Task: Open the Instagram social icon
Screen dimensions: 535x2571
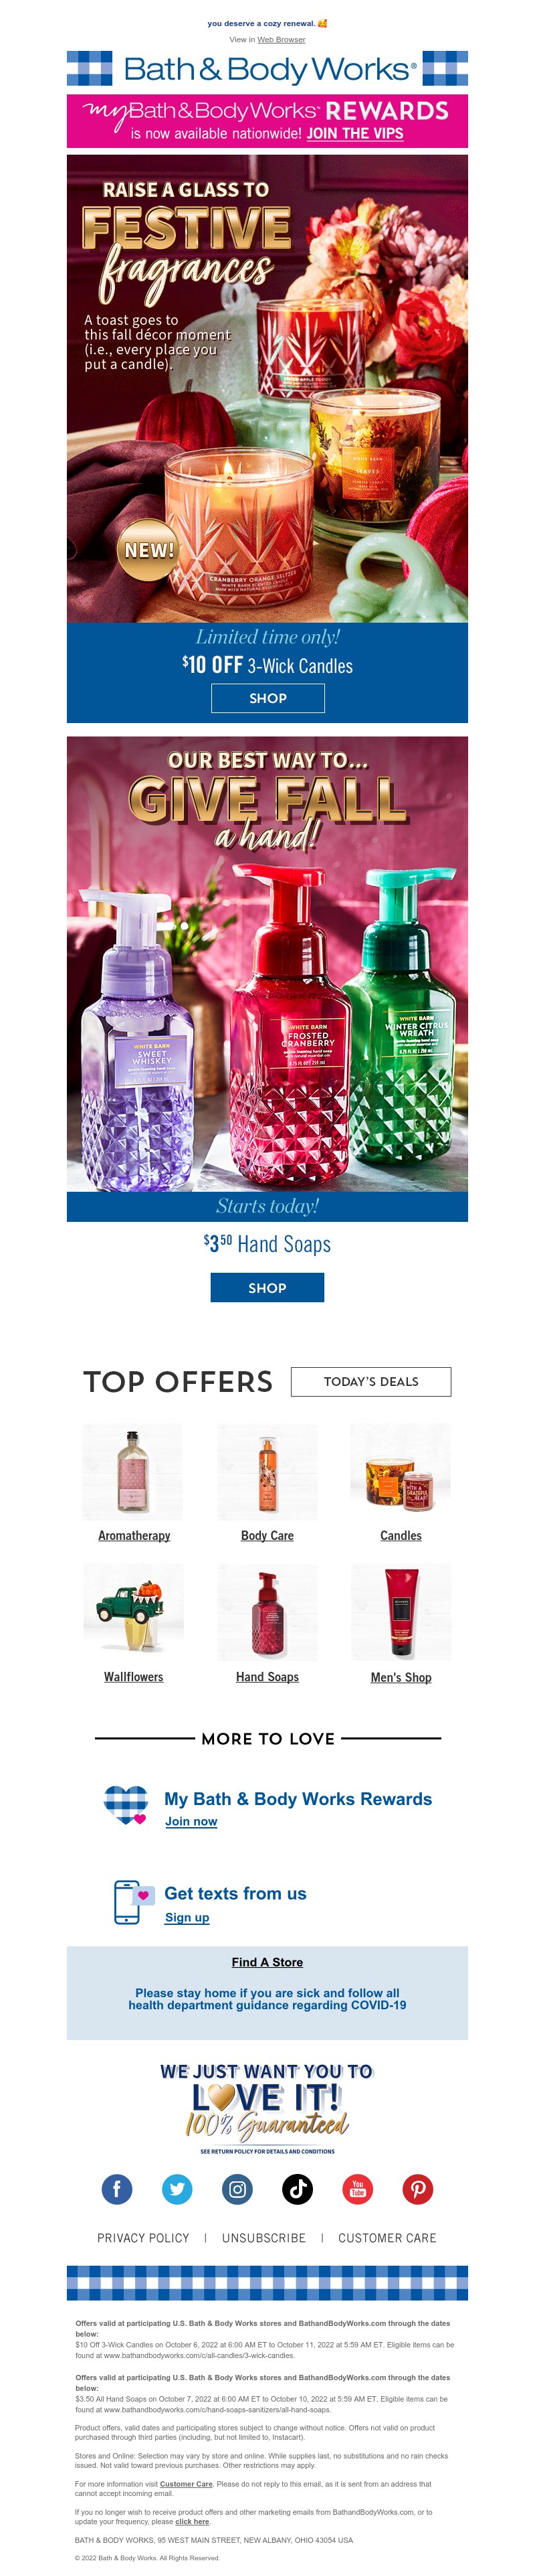Action: click(x=237, y=2189)
